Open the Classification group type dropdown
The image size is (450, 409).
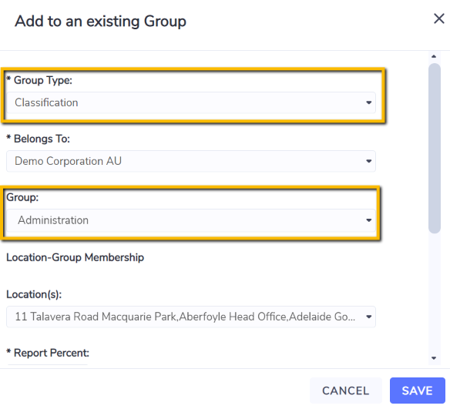point(191,102)
